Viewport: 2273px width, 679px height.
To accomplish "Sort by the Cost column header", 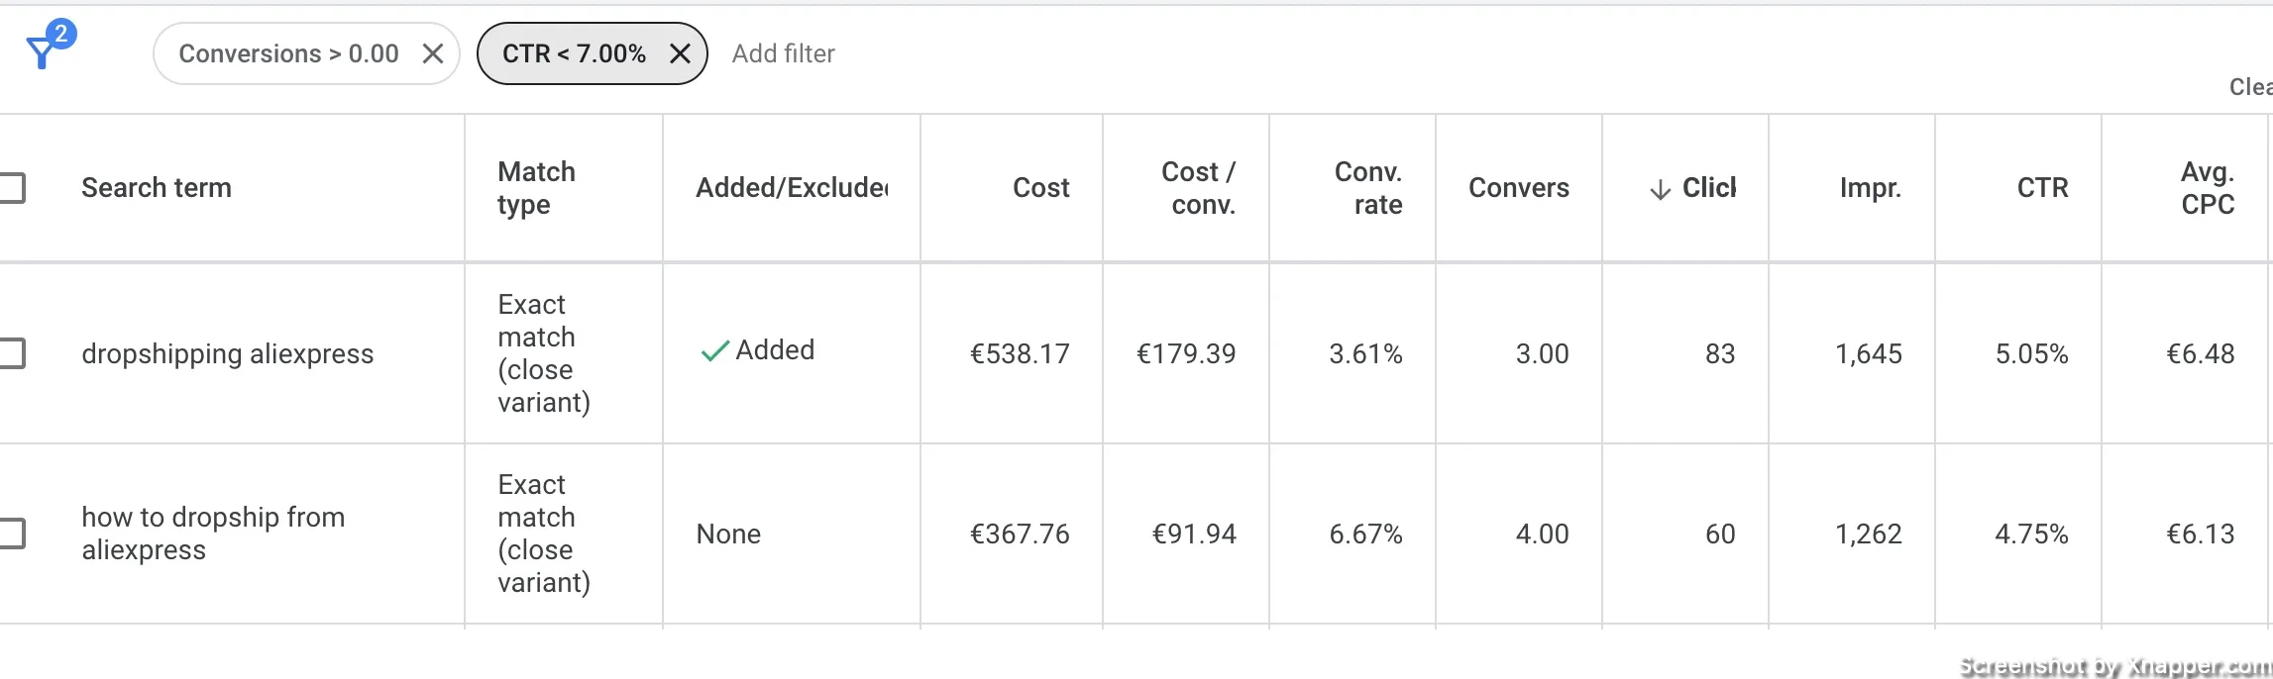I will click(1040, 188).
